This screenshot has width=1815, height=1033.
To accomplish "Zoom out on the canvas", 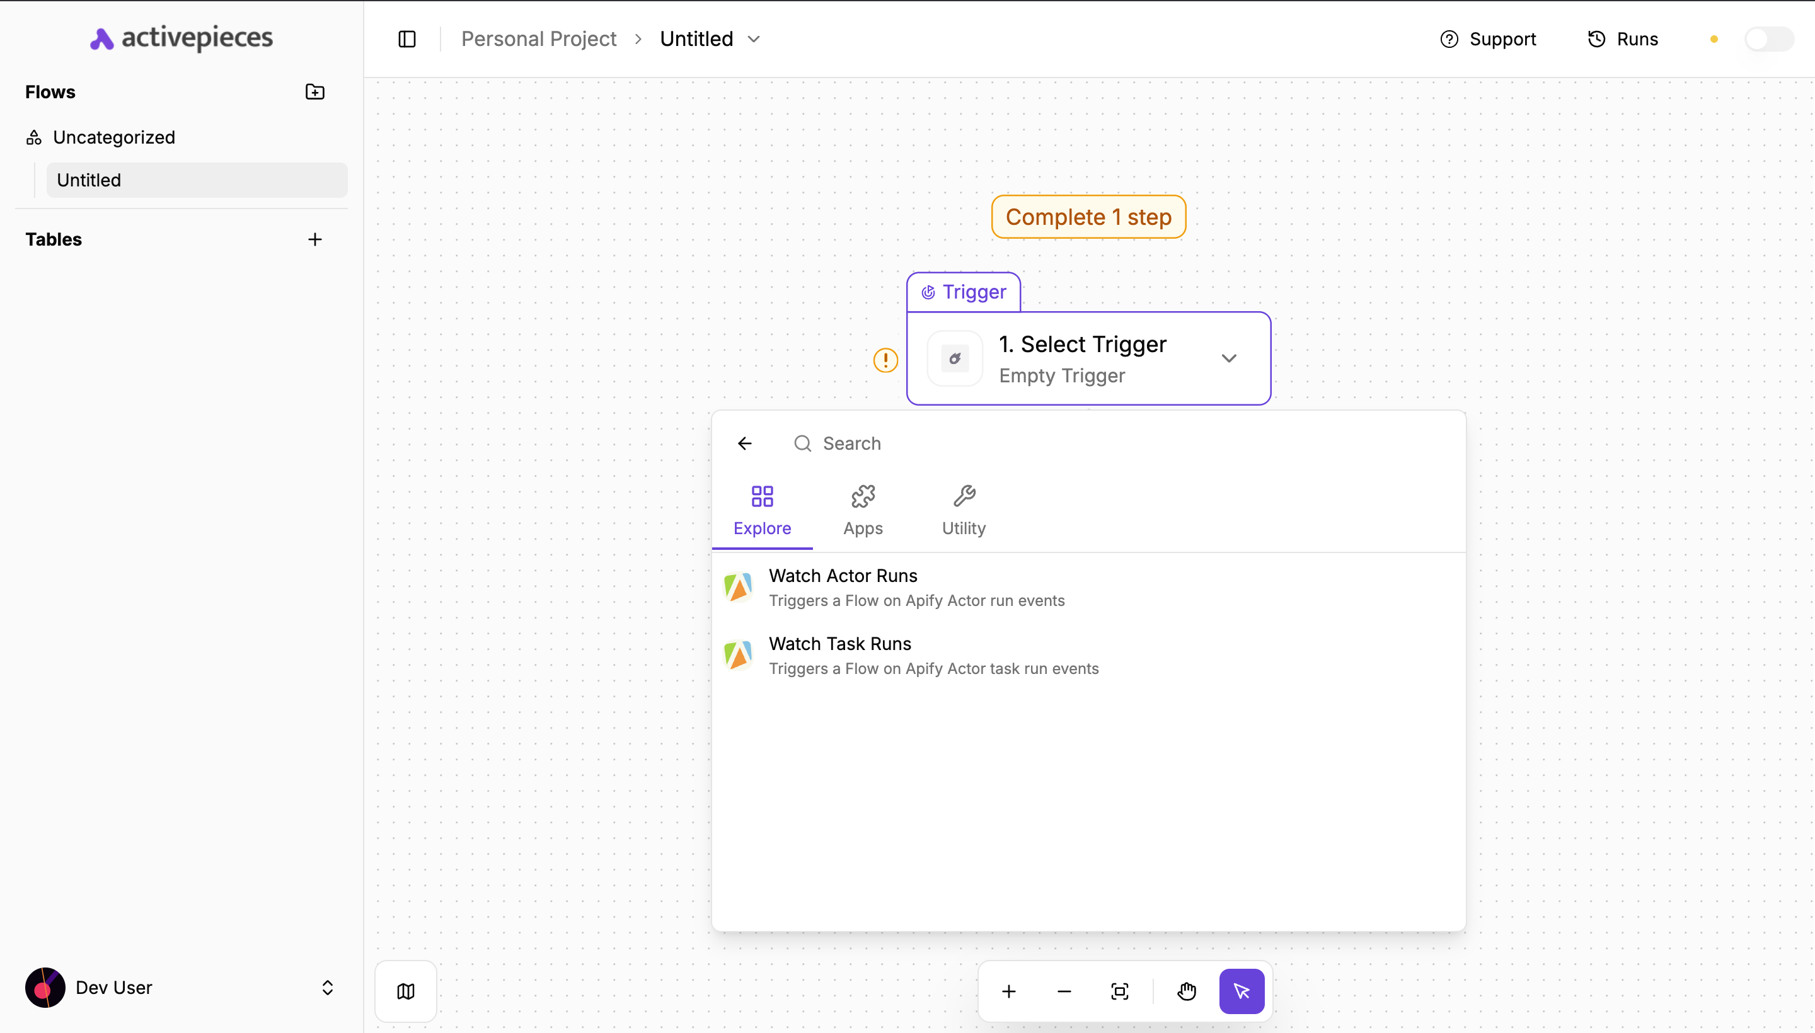I will pos(1063,990).
